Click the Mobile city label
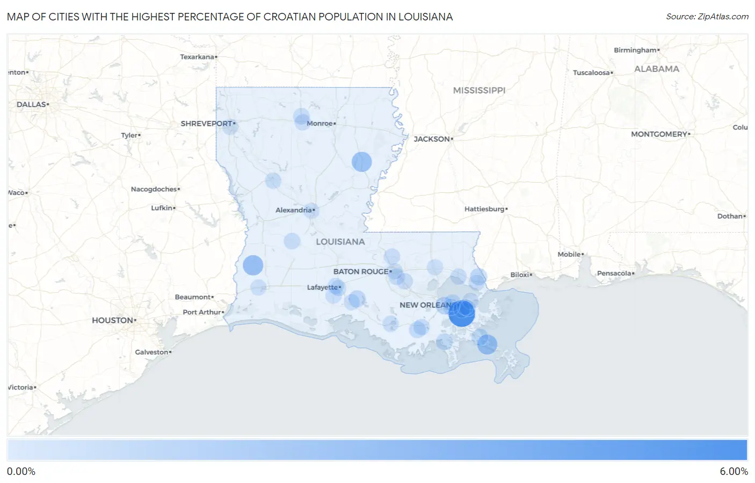The height and width of the screenshot is (483, 755). click(x=569, y=255)
